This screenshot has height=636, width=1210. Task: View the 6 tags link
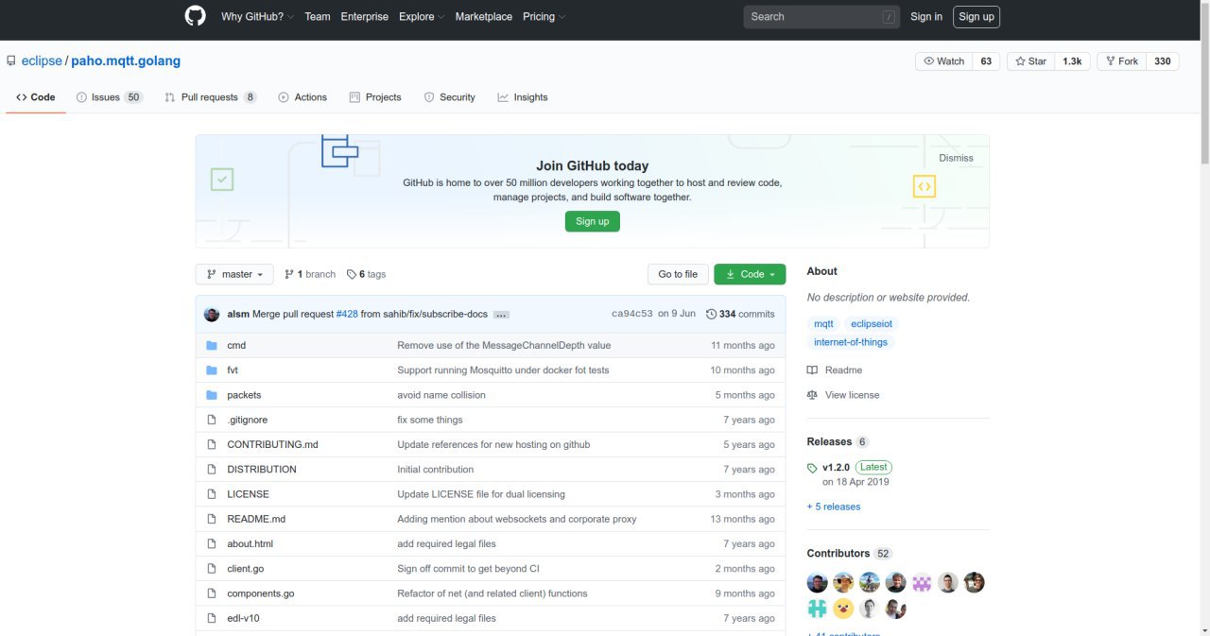coord(367,274)
